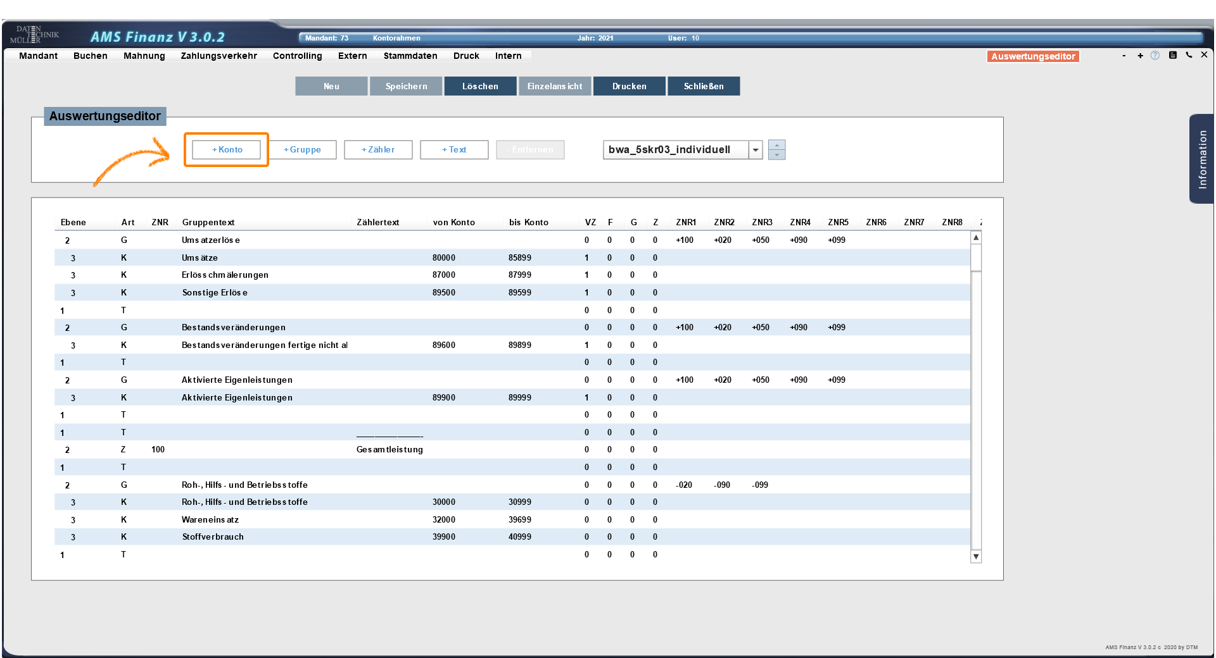Click the Löschen button
The width and height of the screenshot is (1216, 658).
480,87
